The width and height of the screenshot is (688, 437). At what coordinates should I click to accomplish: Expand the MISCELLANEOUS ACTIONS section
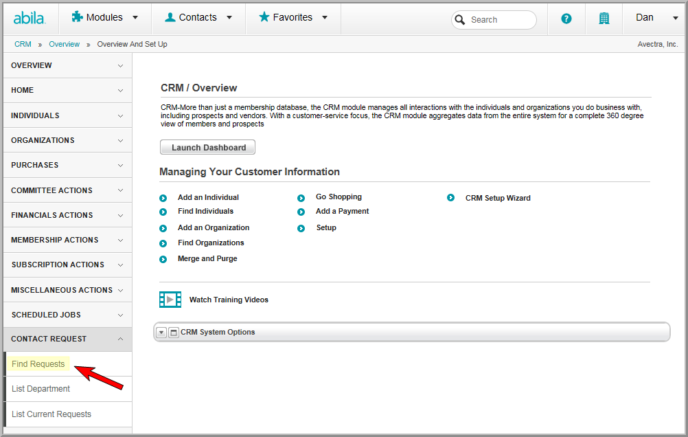tap(67, 290)
